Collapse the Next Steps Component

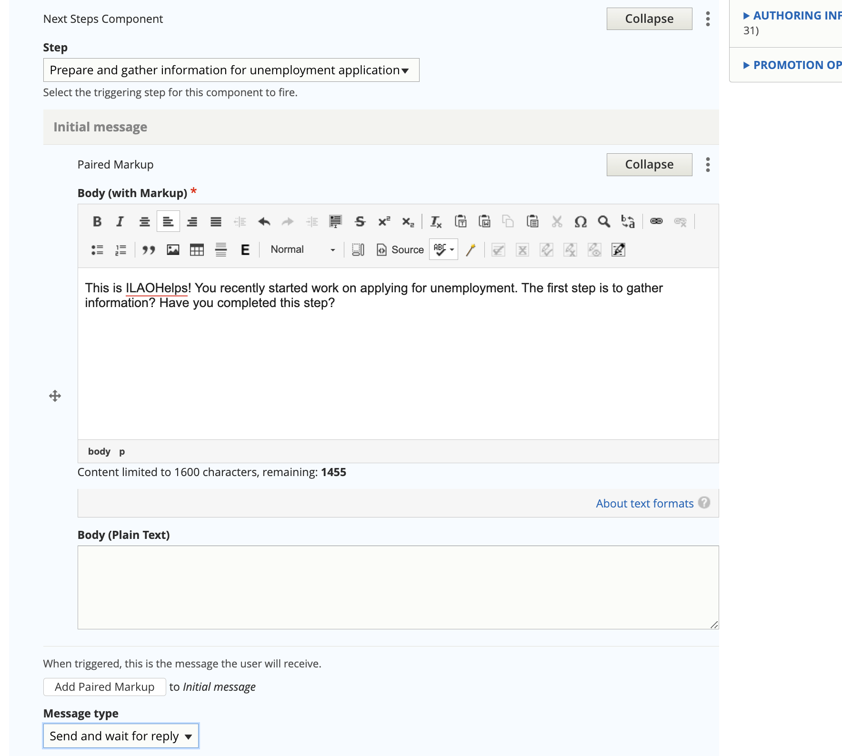click(x=649, y=19)
